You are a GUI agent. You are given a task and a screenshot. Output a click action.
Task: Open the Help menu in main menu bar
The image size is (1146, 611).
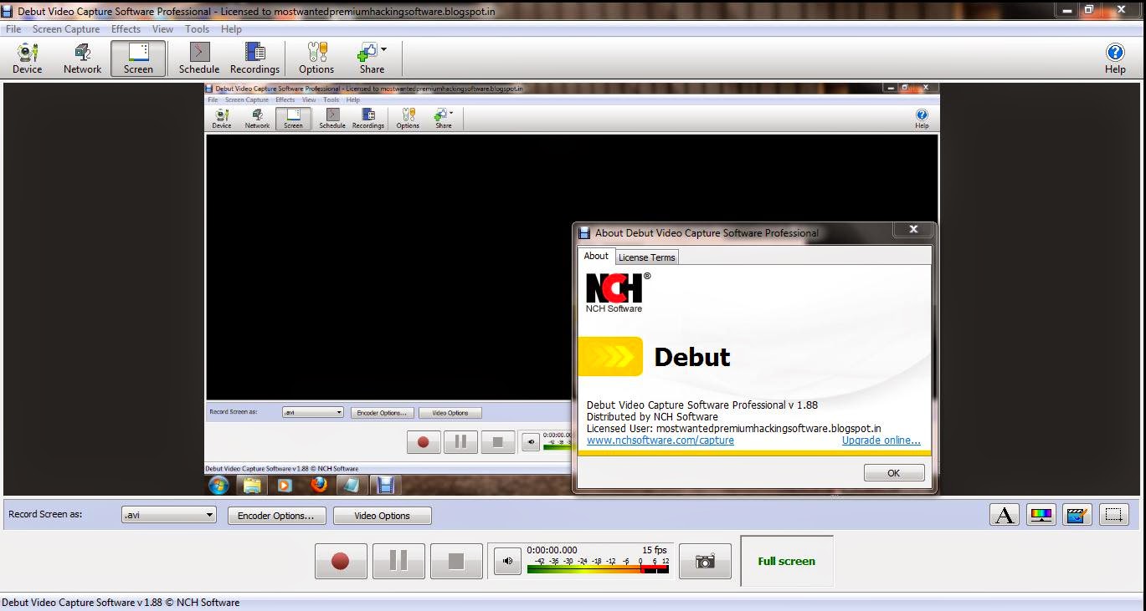[231, 29]
